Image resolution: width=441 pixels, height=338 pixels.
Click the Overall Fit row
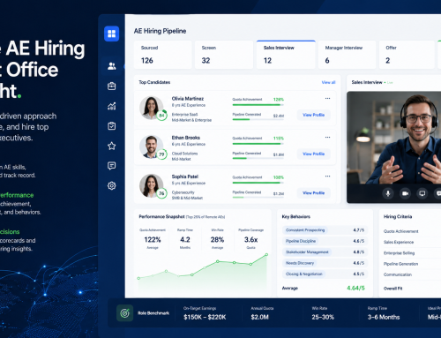[393, 289]
